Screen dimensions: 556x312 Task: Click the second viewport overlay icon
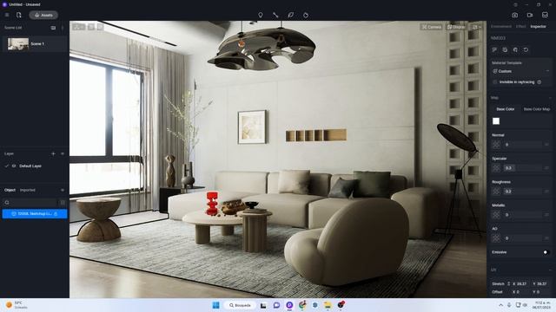pos(91,27)
